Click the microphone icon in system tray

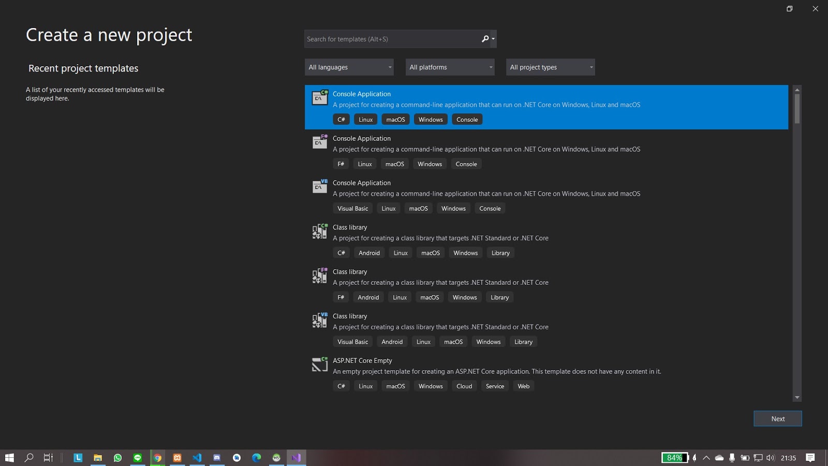(x=732, y=458)
